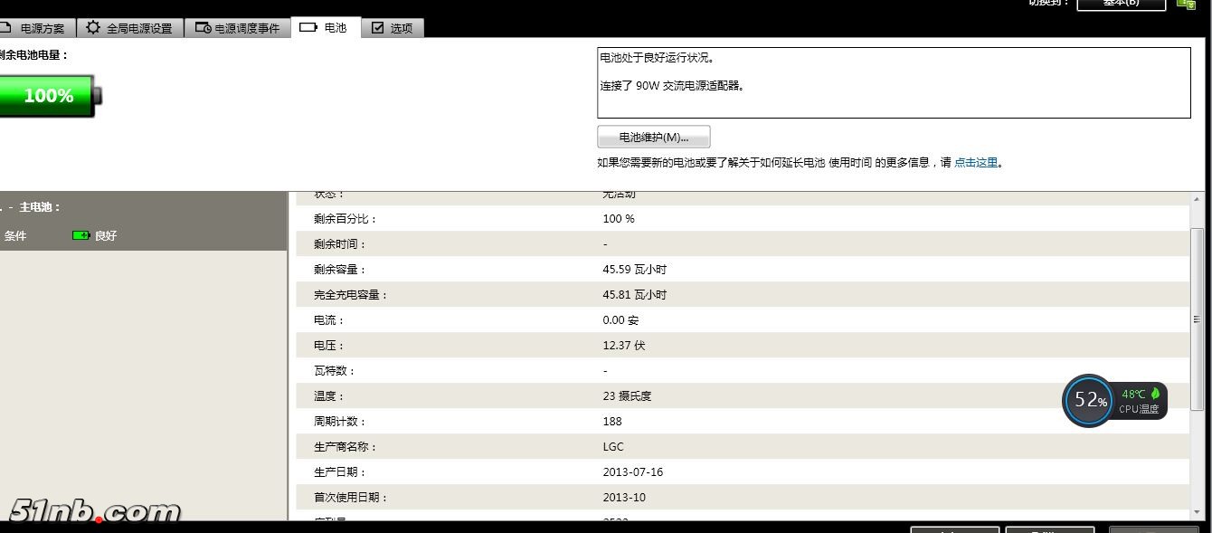
Task: Select the 主电池 header in the left panel
Action: 40,207
